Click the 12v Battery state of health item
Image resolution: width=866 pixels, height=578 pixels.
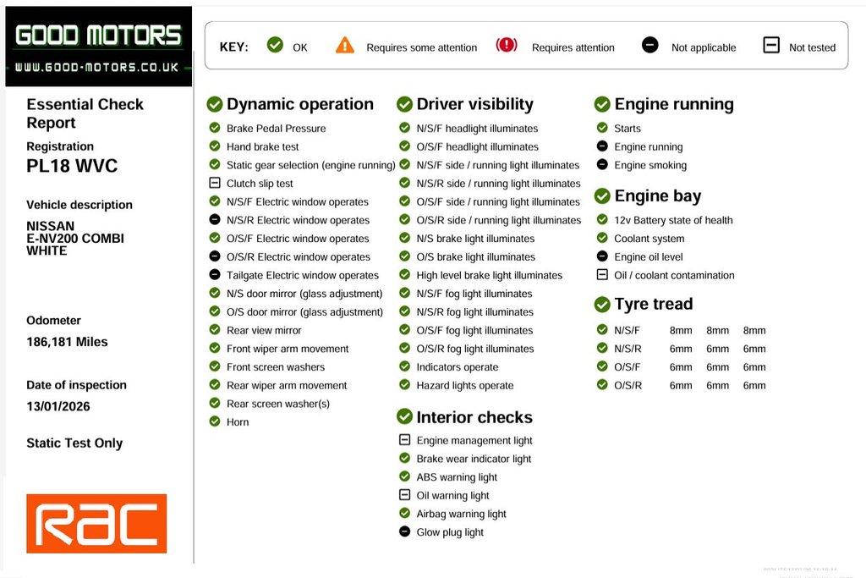[x=673, y=220]
